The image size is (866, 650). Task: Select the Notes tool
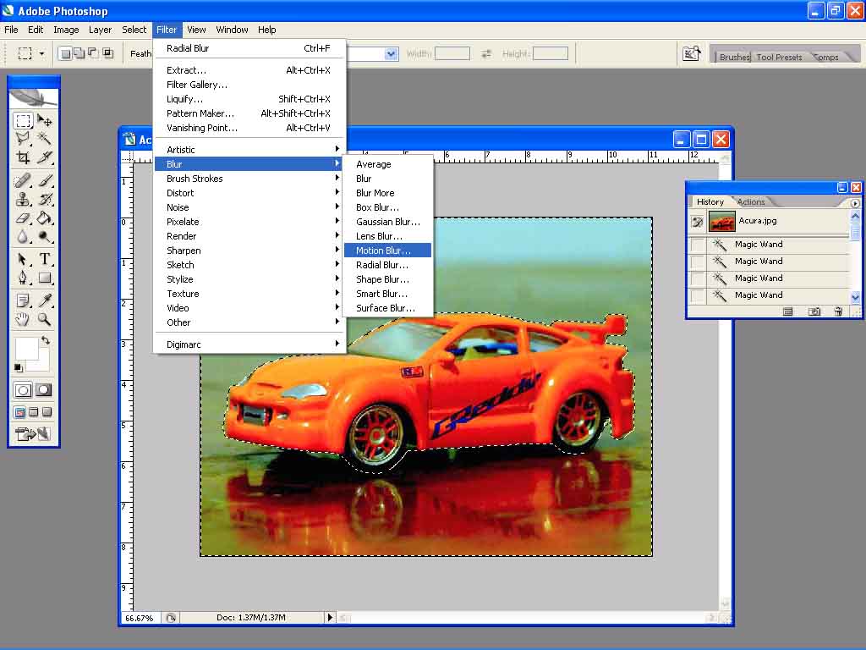[23, 300]
